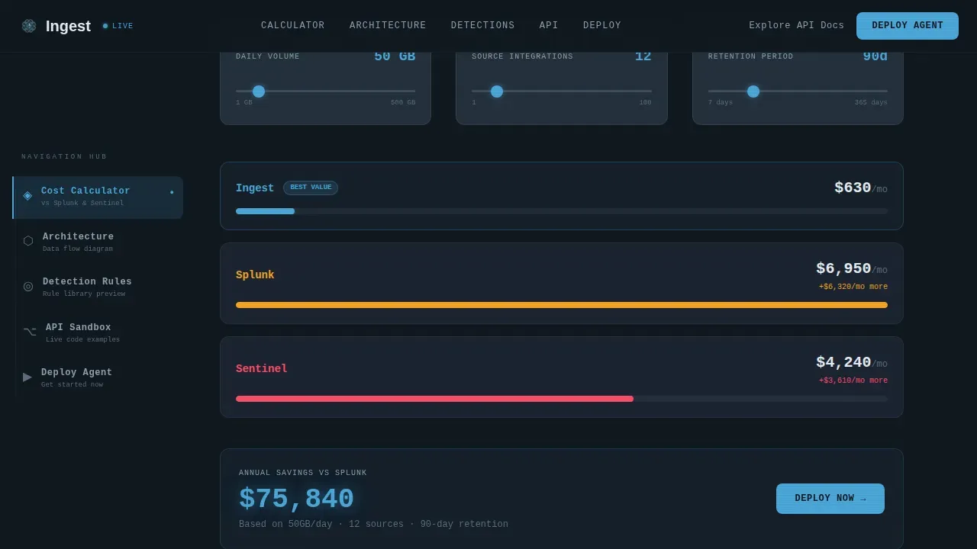Click the Retention Period label

pyautogui.click(x=750, y=56)
